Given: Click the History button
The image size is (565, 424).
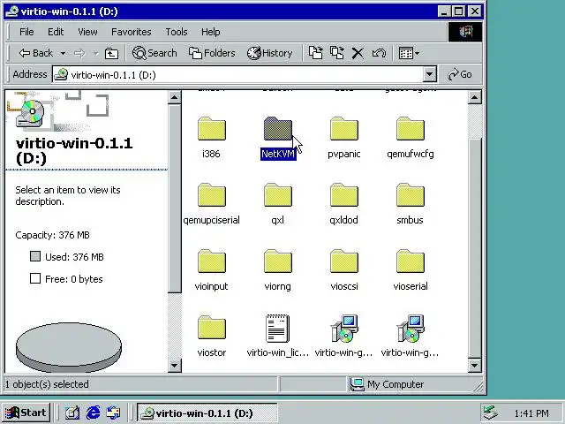Looking at the screenshot, I should [269, 53].
